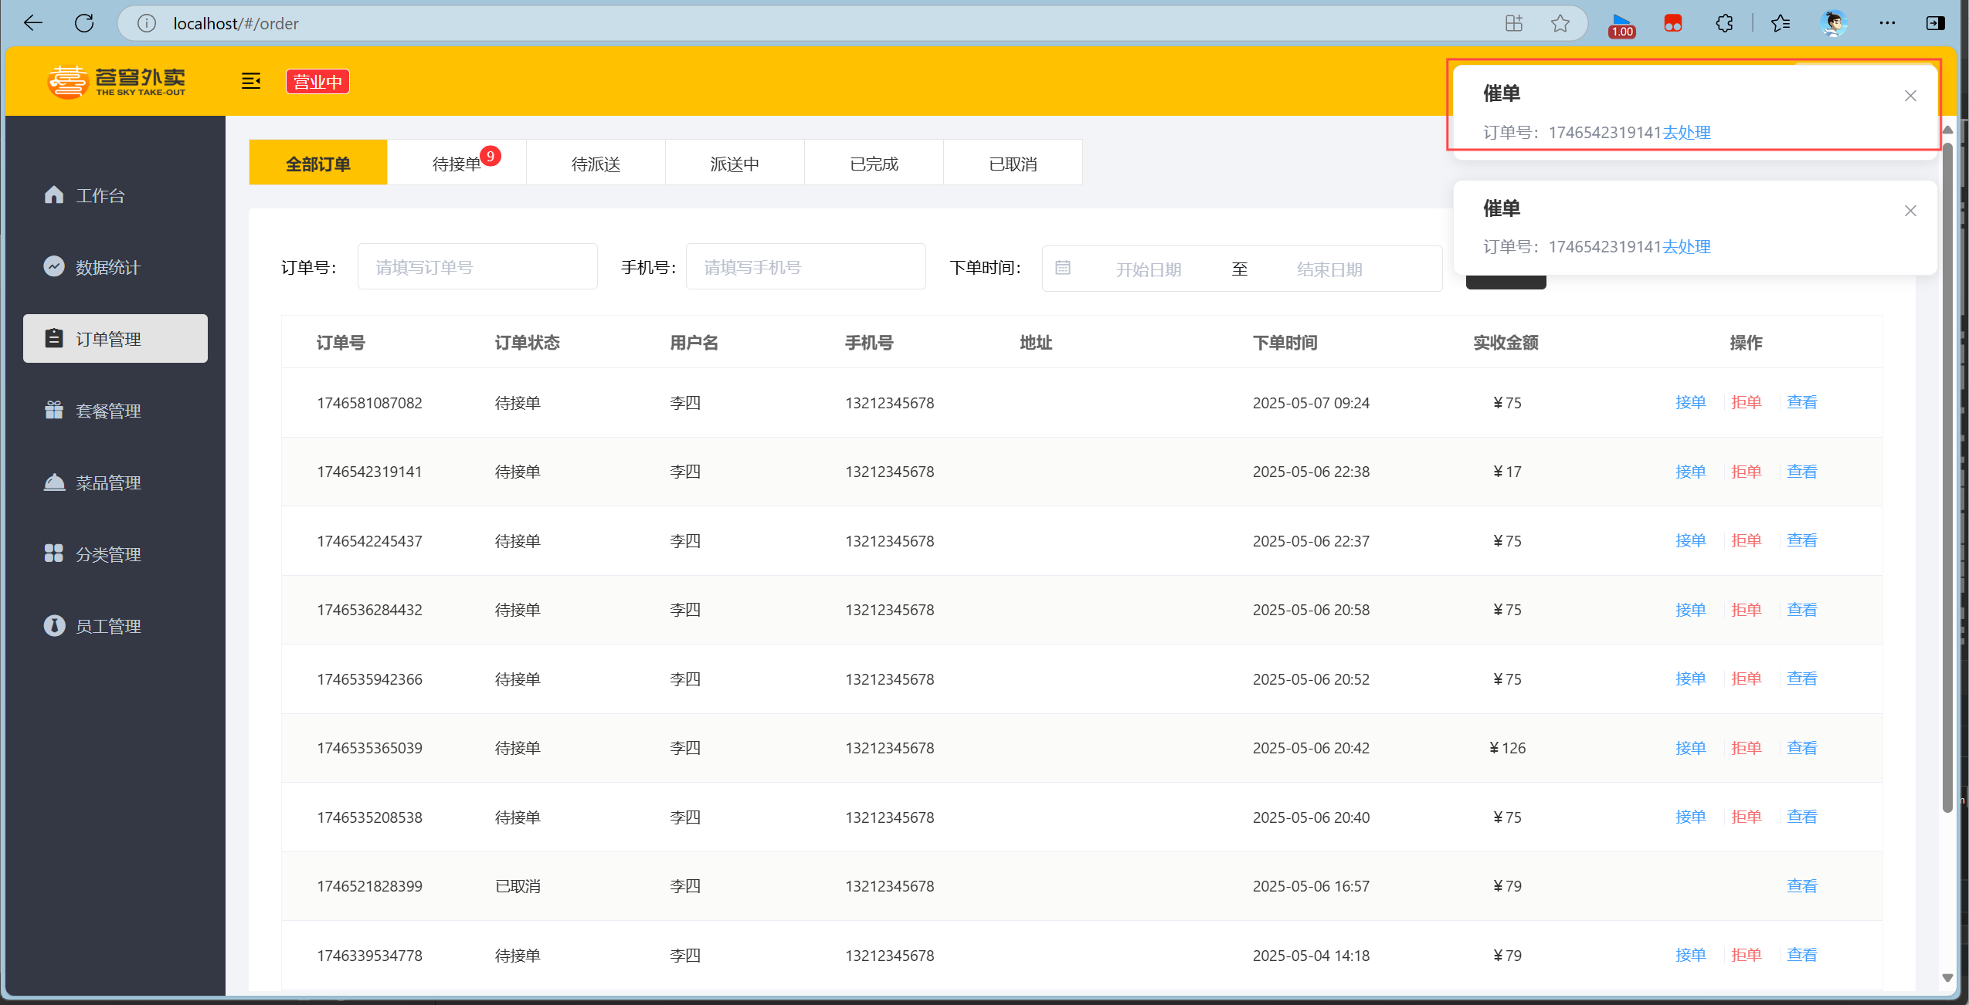1969x1005 pixels.
Task: Click 去处理 in the top 催单 notification
Action: (1686, 132)
